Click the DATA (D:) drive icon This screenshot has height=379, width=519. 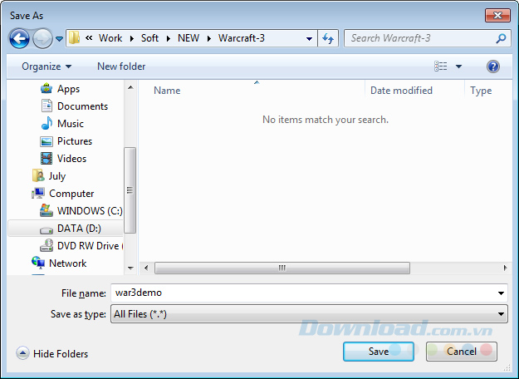click(x=47, y=229)
